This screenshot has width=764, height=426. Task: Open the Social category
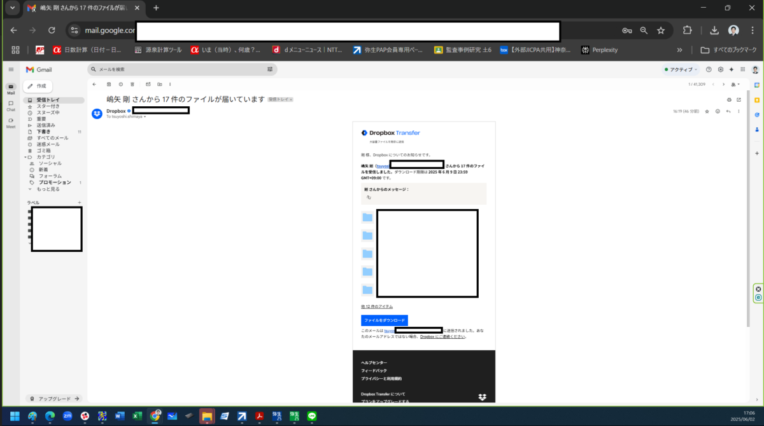pyautogui.click(x=50, y=163)
